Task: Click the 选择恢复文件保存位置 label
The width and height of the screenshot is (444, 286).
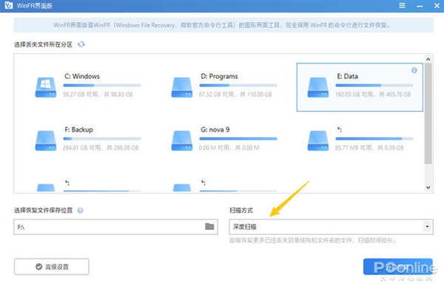Action: point(44,210)
